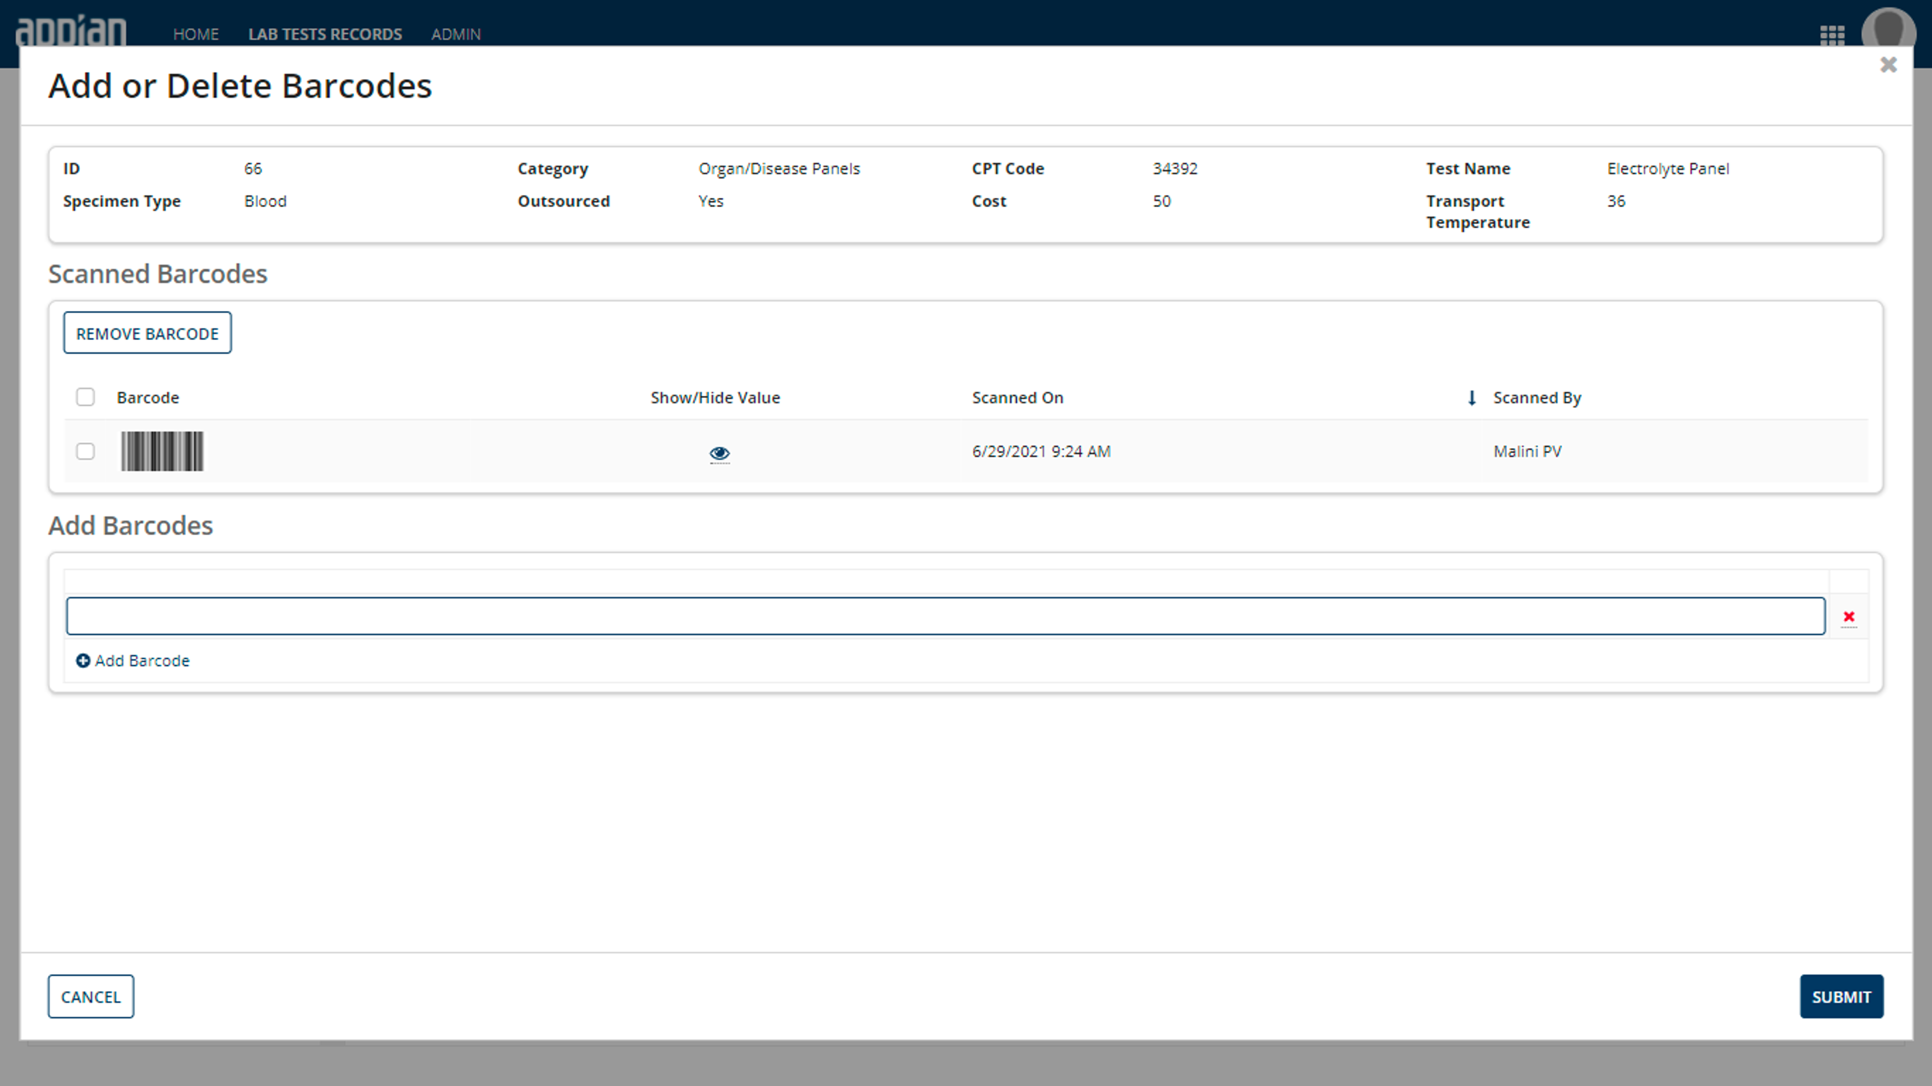
Task: Click the scanned barcode image thumbnail
Action: point(162,451)
